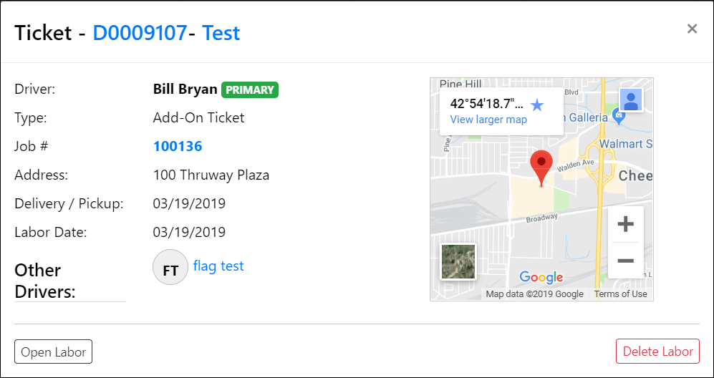Viewport: 714px width, 378px height.
Task: Open job number 100136
Action: (178, 147)
